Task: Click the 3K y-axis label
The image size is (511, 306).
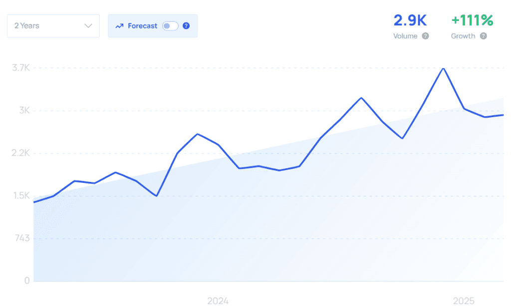Action: click(24, 111)
